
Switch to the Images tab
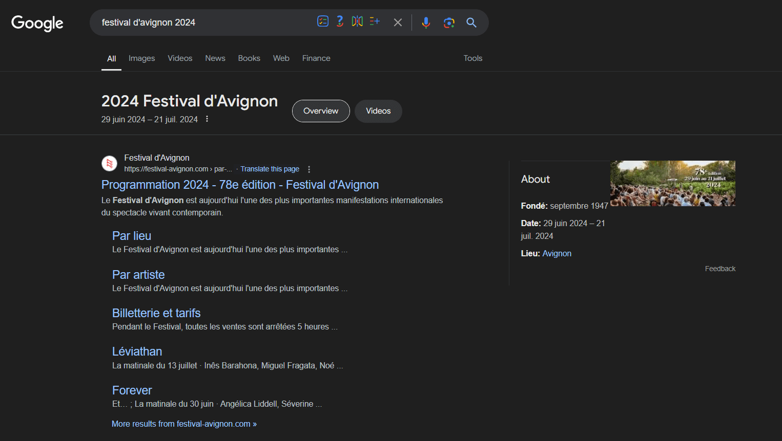(x=142, y=58)
